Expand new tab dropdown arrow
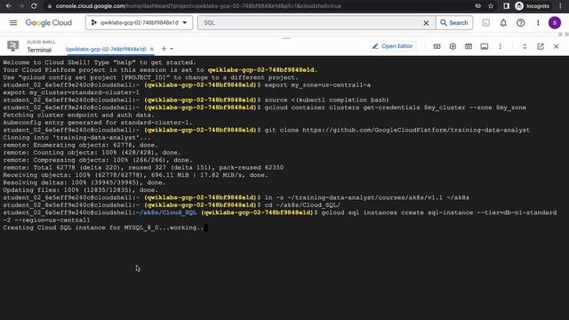Viewport: 569px width, 320px height. point(172,49)
